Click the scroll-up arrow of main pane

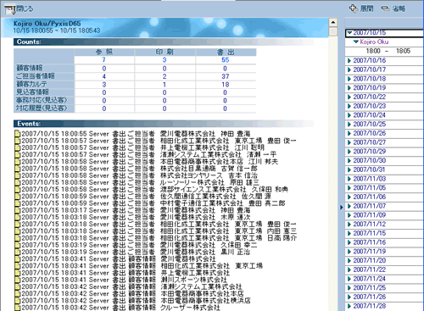(x=333, y=22)
